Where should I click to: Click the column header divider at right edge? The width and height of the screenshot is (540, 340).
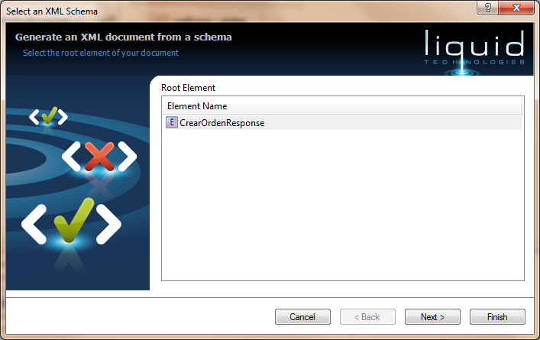[522, 106]
